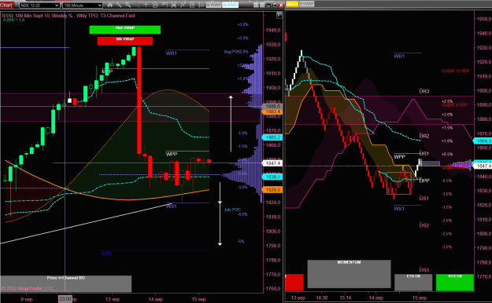Open the chart properties list icon
Viewport: 492px width, 303px height.
pos(202,5)
